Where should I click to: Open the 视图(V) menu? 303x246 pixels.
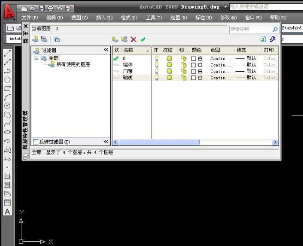coord(79,18)
